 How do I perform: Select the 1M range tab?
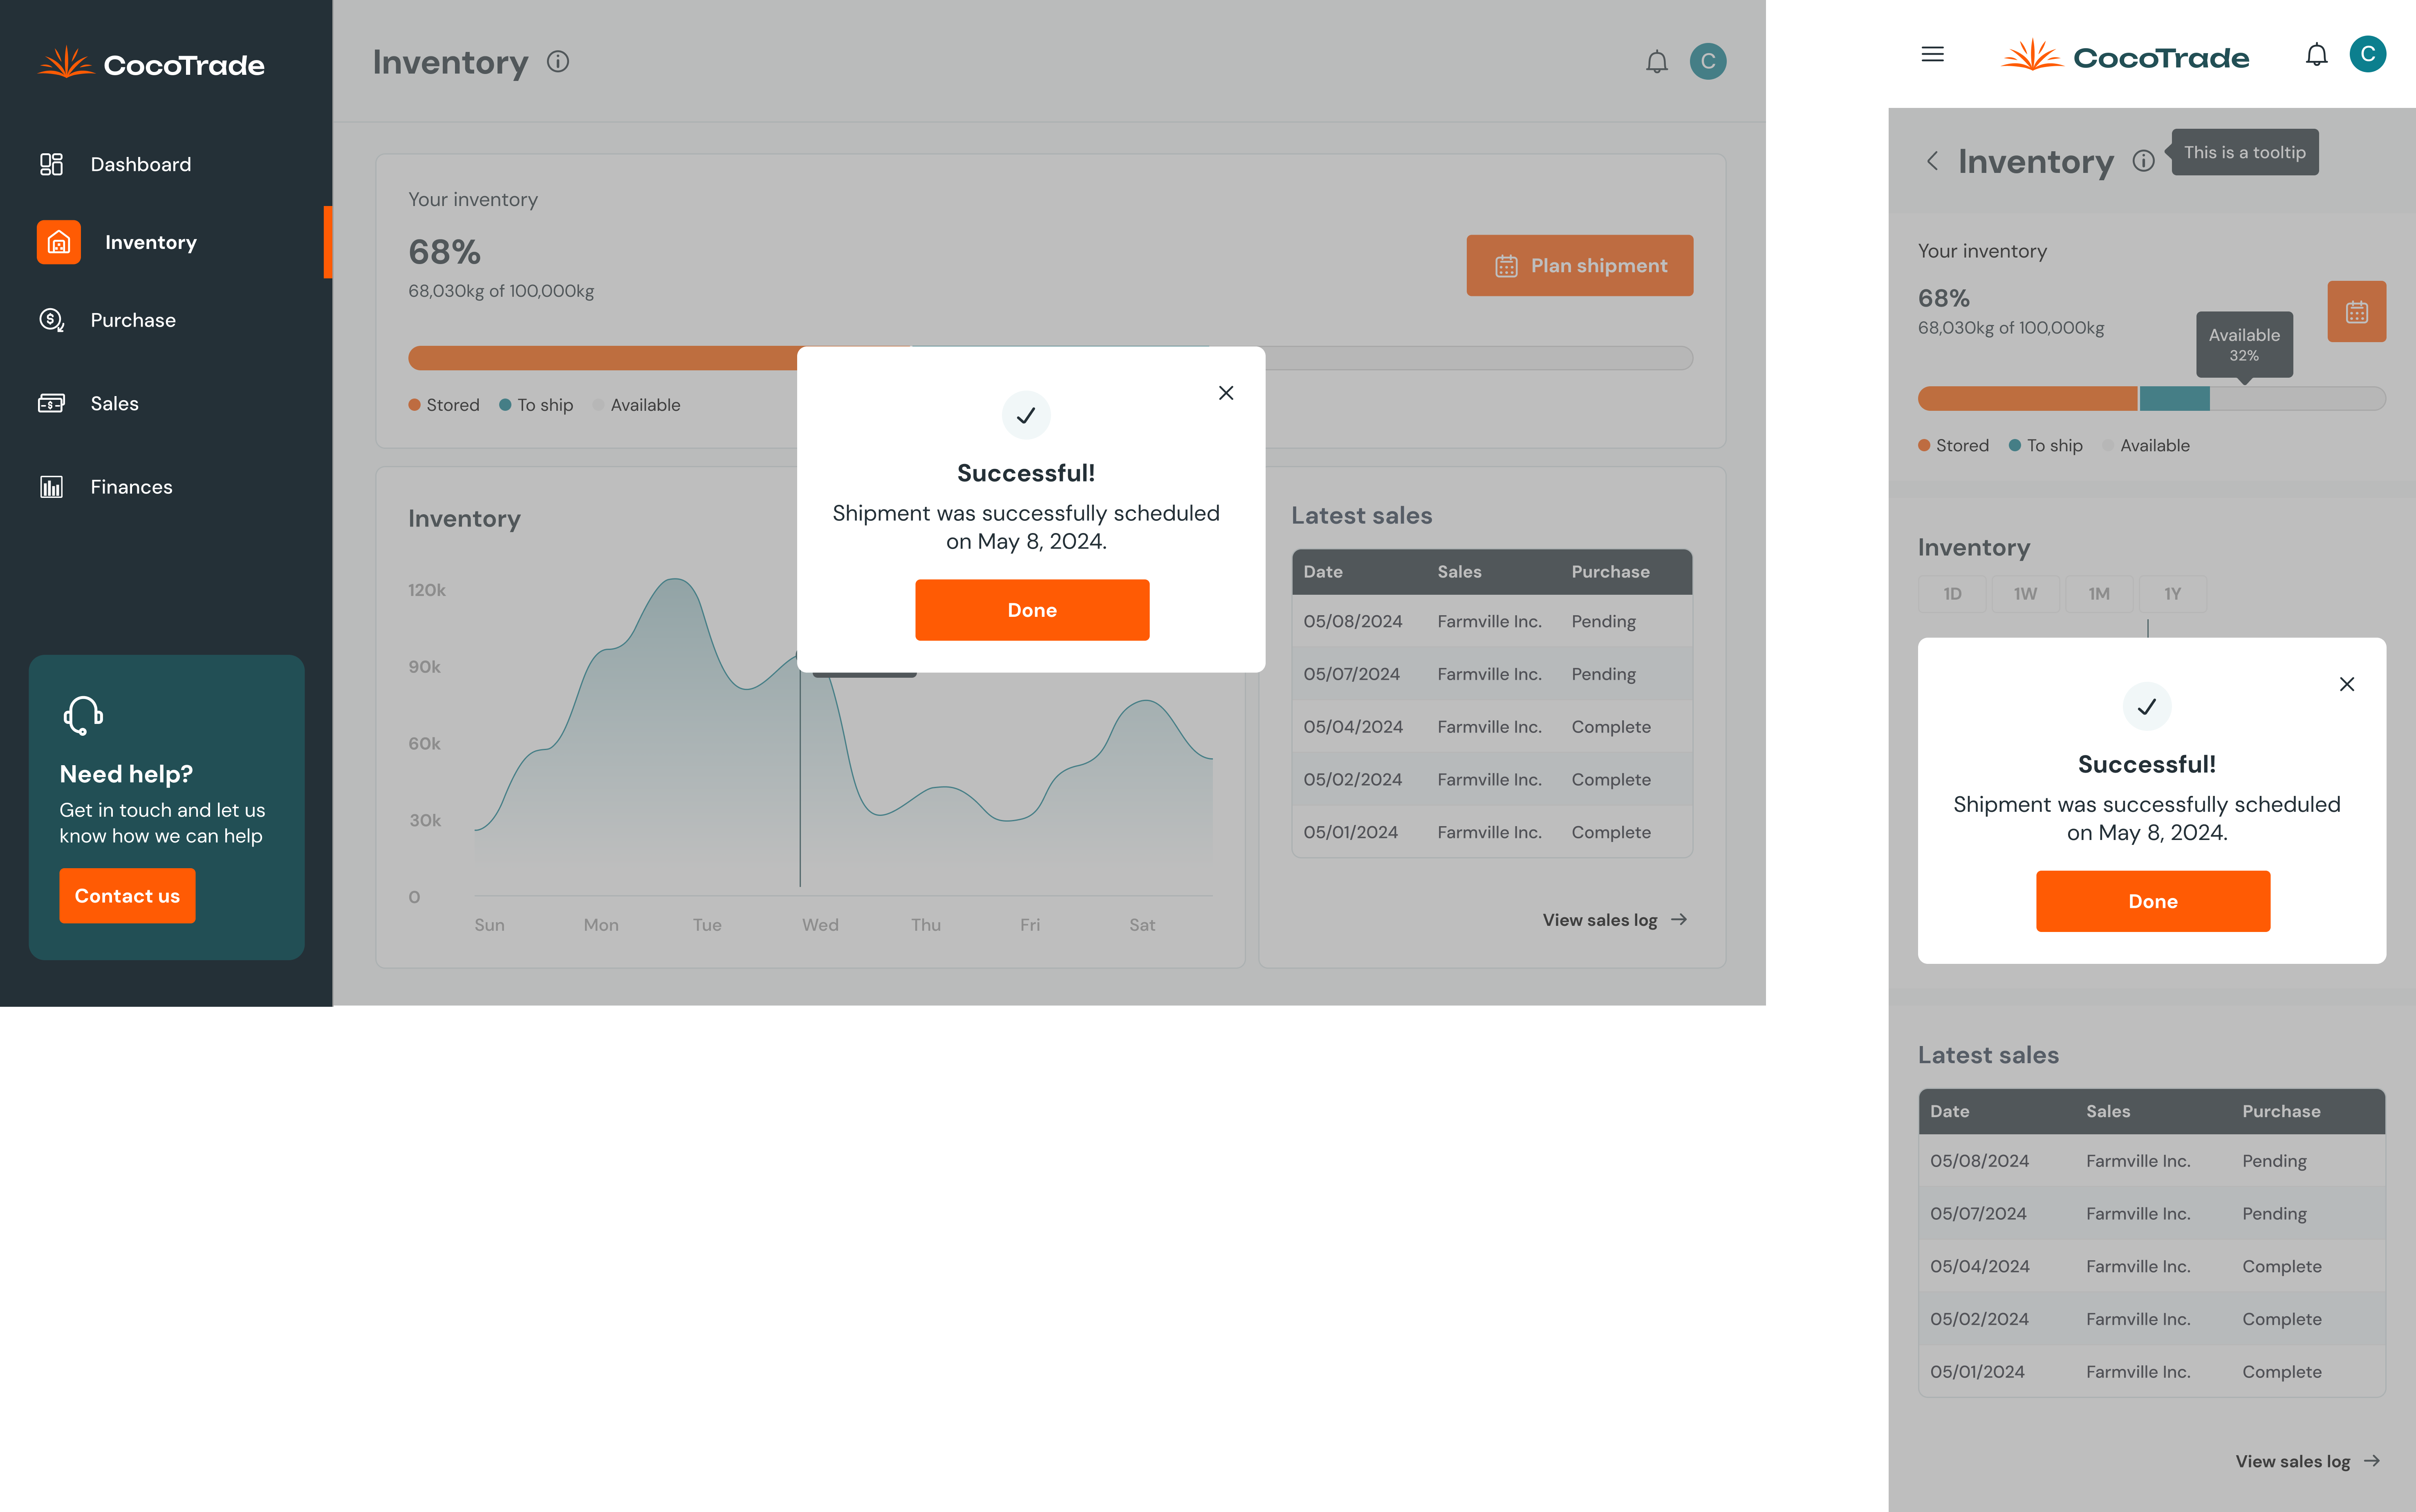[2099, 594]
